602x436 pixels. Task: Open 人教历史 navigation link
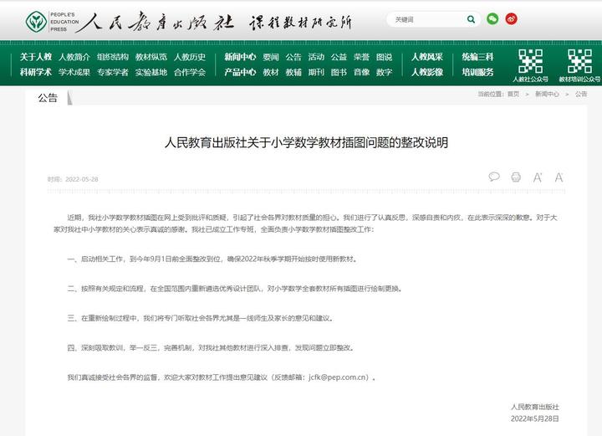(190, 57)
